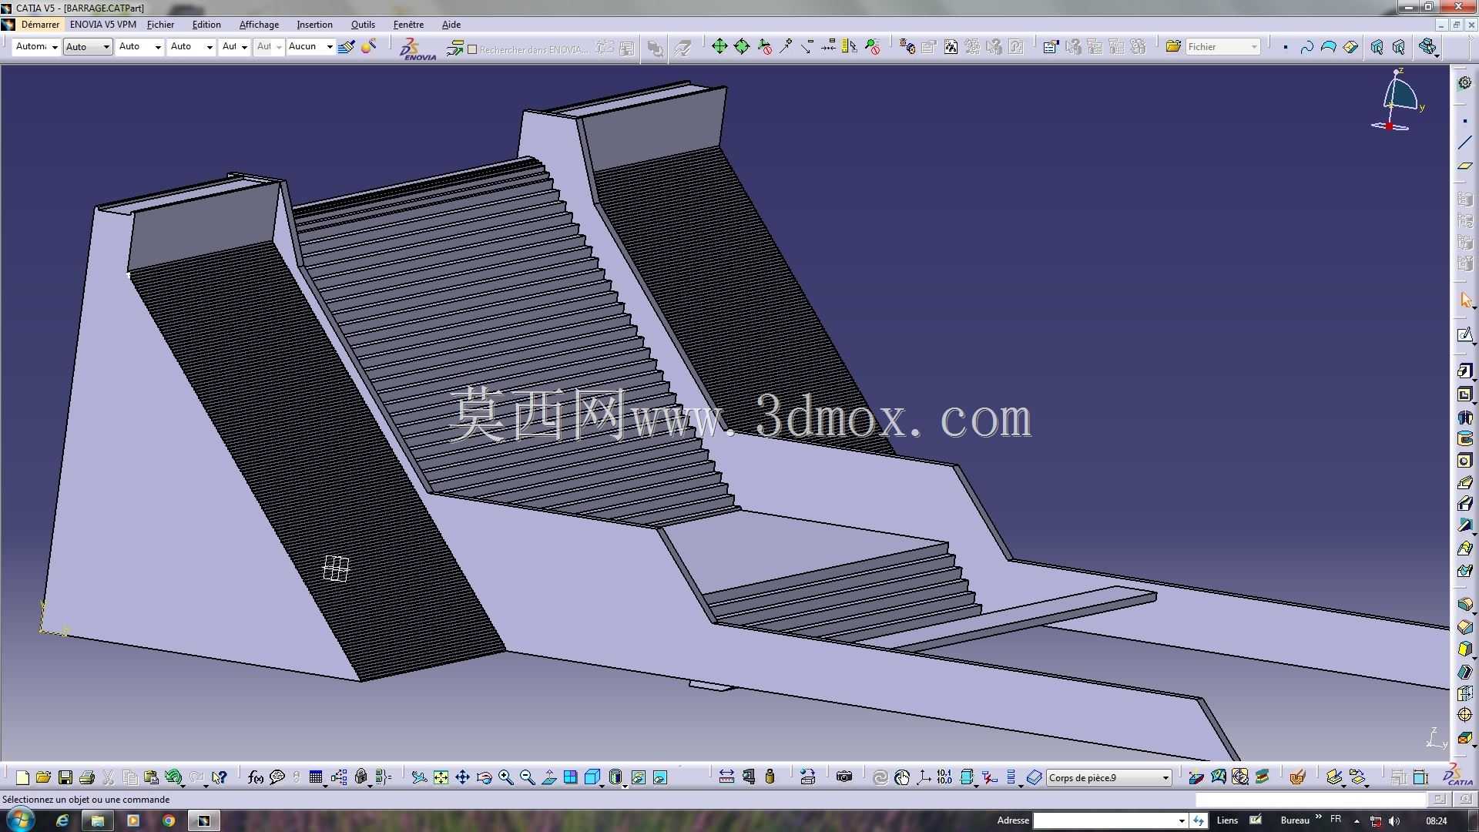
Task: Select the Fly mode airplane icon
Action: (419, 777)
